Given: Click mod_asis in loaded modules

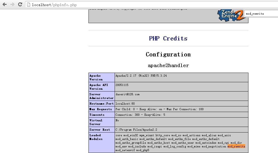Looking at the screenshot, I should pyautogui.click(x=224, y=135).
